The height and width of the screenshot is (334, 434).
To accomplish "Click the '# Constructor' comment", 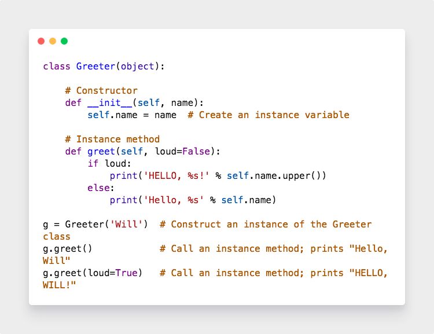I will pos(101,90).
